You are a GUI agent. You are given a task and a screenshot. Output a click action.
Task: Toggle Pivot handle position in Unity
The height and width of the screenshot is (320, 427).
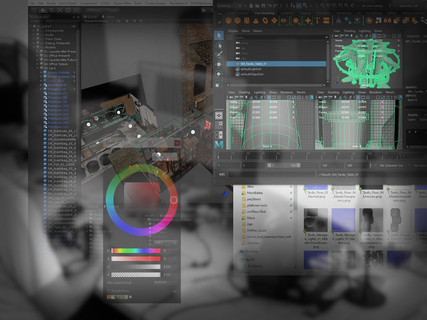[95, 10]
